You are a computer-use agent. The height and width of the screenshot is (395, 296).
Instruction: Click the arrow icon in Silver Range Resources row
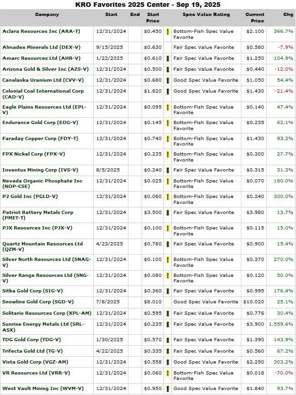tap(168, 275)
